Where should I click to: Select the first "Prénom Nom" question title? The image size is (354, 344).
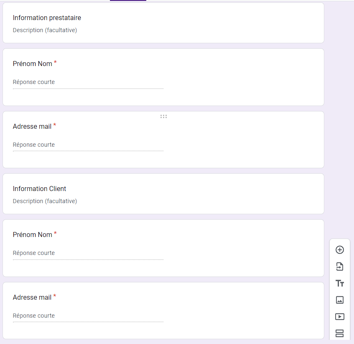[x=33, y=64]
